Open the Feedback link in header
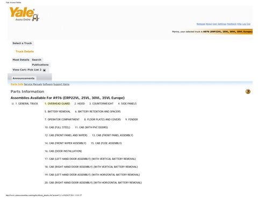Viewport: 258px width, 199px height. [232, 24]
